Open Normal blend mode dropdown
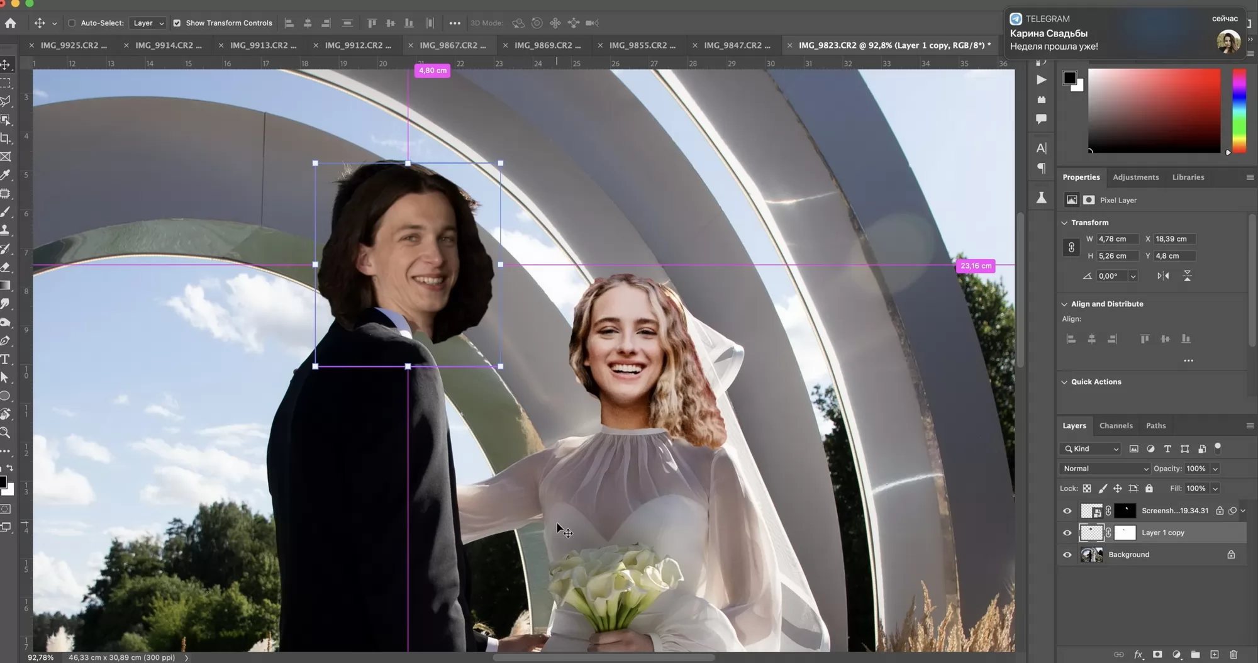1258x663 pixels. click(x=1105, y=469)
